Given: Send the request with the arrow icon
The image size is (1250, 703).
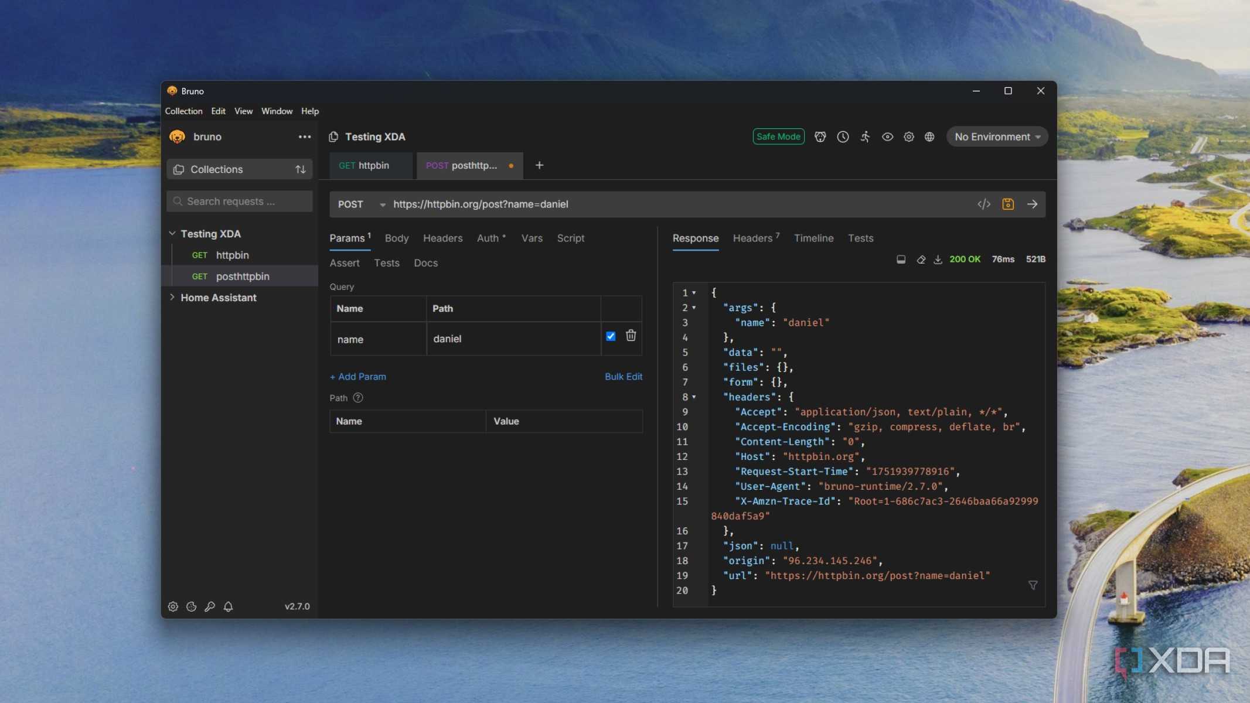Looking at the screenshot, I should pyautogui.click(x=1033, y=204).
